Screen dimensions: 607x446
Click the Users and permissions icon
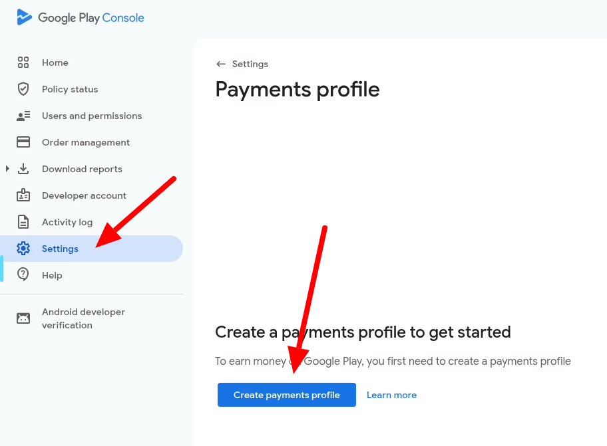[23, 116]
